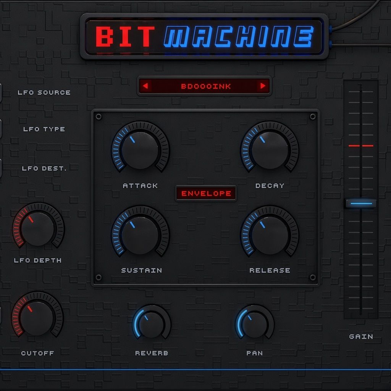Click the red marker on the Gain track
This screenshot has height=391, width=391.
(x=361, y=145)
